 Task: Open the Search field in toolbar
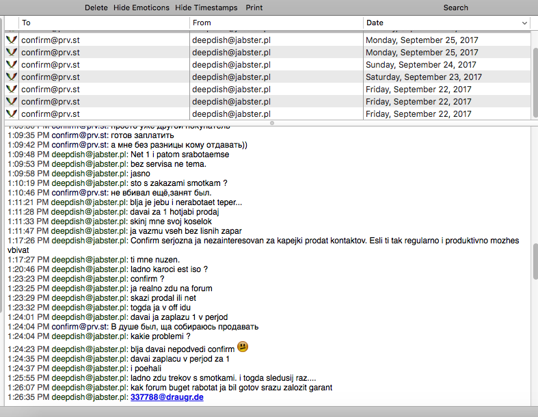click(x=455, y=8)
